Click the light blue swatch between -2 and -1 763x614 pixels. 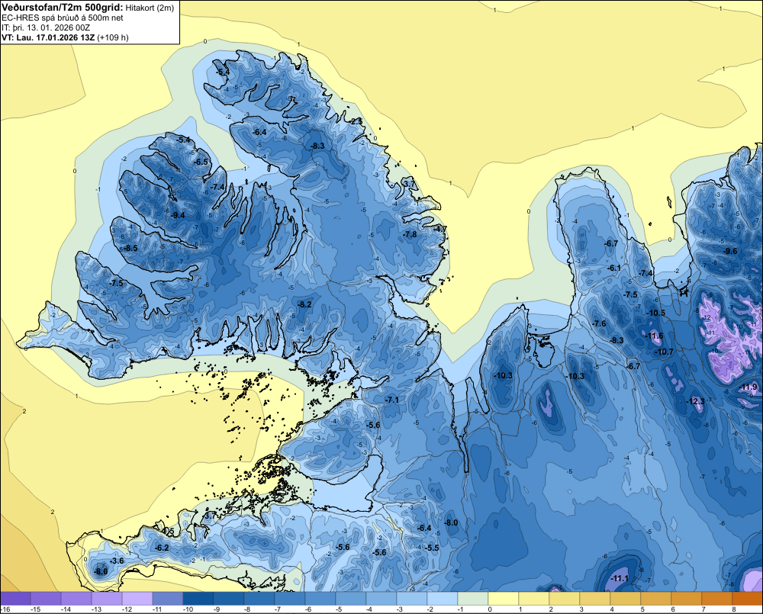pyautogui.click(x=443, y=599)
